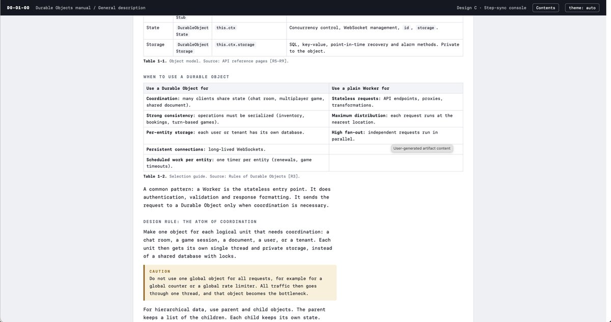Click the 'DESIGN RULE: THE ATOM OF COORDINATION' heading
Viewport: 611px width, 322px height.
click(x=200, y=221)
